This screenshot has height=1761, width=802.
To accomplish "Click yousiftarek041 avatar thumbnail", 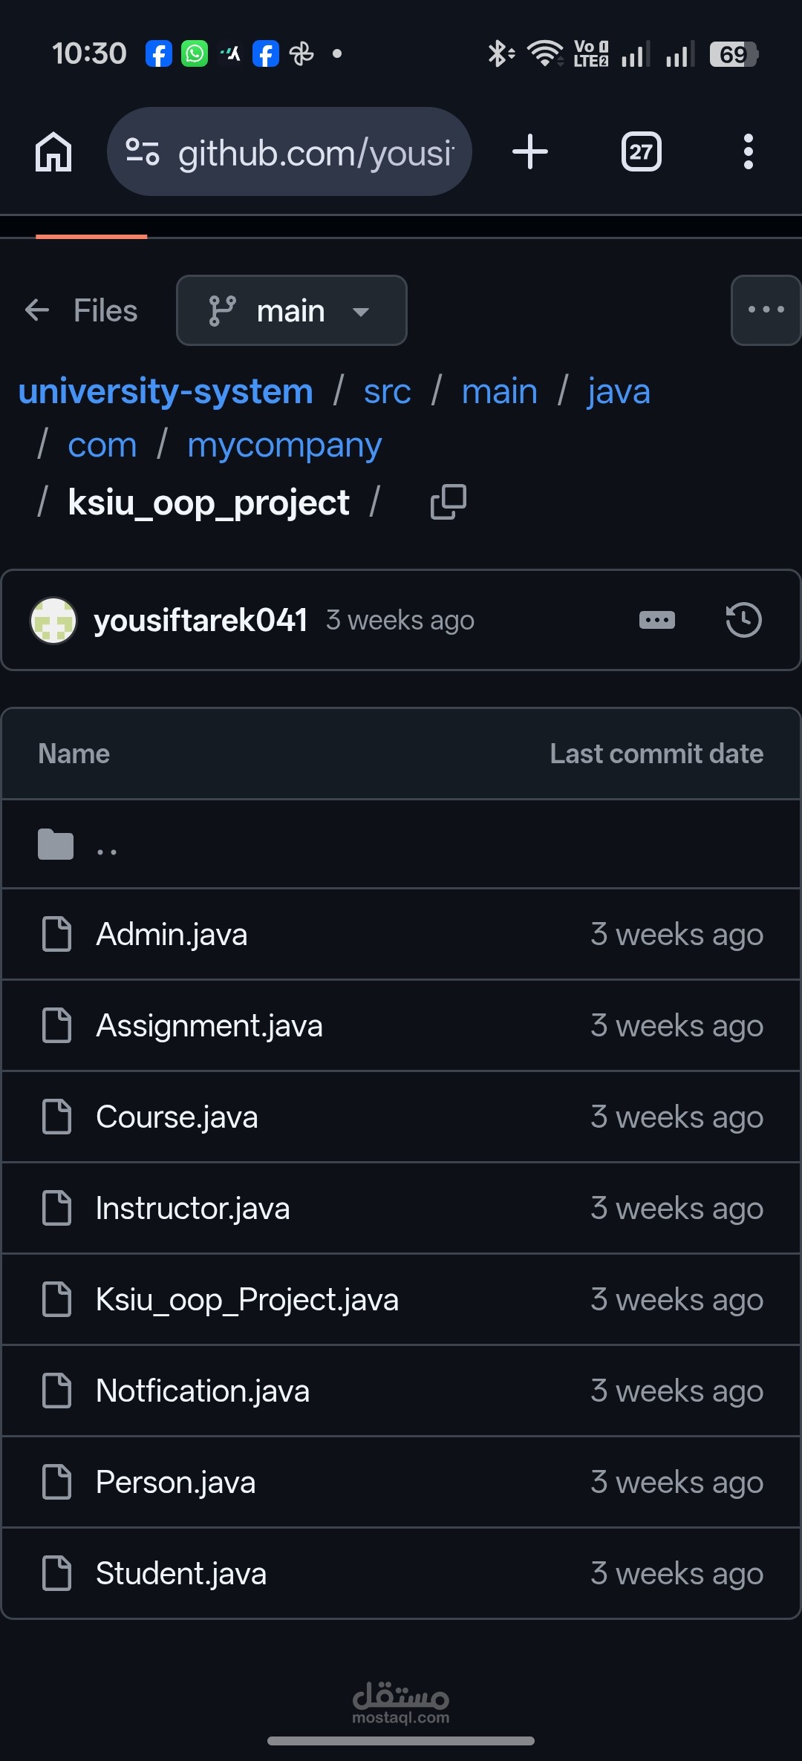I will pos(53,620).
